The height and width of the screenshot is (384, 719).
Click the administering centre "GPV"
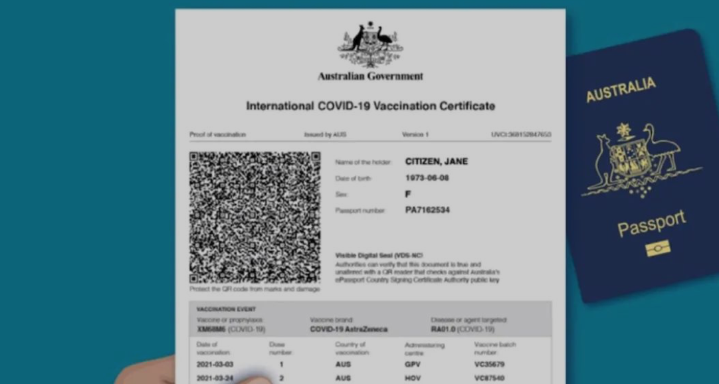point(413,365)
